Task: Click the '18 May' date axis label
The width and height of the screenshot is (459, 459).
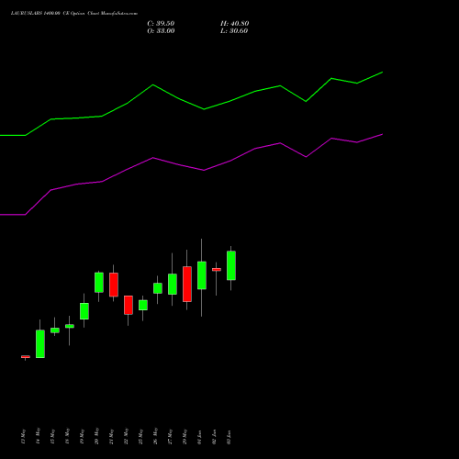Action: point(67,436)
